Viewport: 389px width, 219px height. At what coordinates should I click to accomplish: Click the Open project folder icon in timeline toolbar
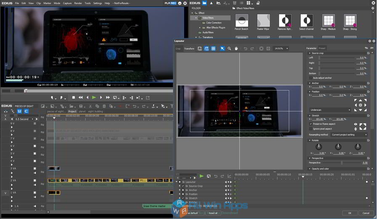[71, 106]
